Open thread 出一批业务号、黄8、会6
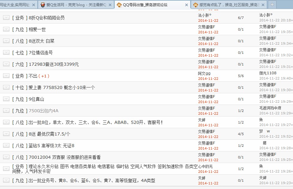Viewport: 293px width, 189px height. (x=92, y=180)
